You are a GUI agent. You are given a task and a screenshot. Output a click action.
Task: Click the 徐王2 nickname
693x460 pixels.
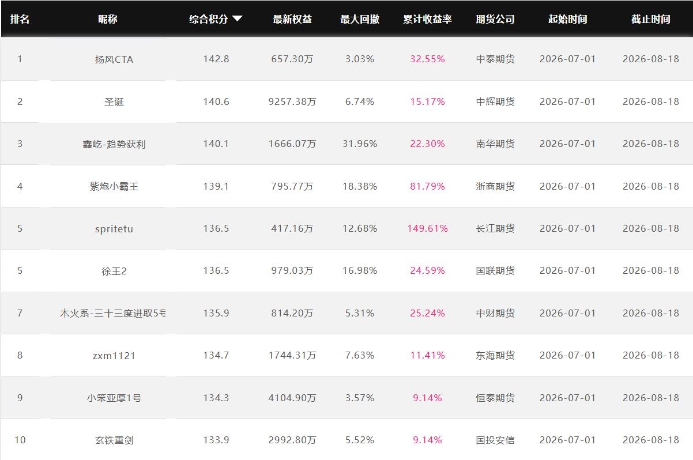(x=114, y=271)
